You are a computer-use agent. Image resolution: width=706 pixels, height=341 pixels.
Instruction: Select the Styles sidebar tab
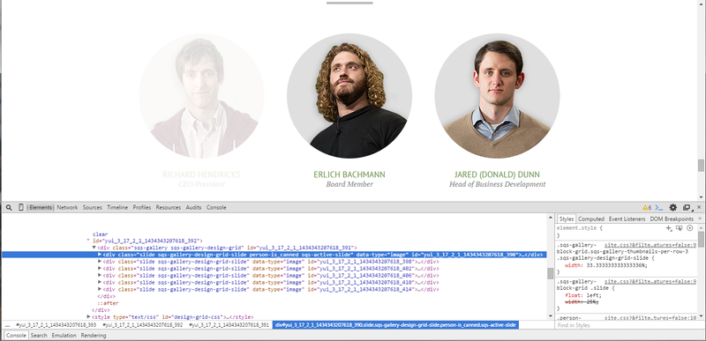pyautogui.click(x=567, y=219)
